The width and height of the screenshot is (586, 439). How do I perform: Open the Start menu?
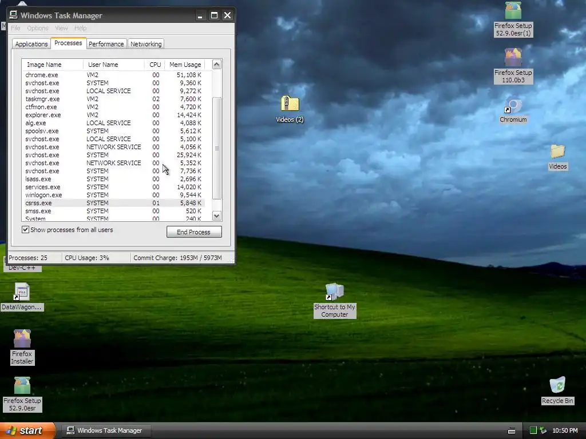tap(27, 430)
